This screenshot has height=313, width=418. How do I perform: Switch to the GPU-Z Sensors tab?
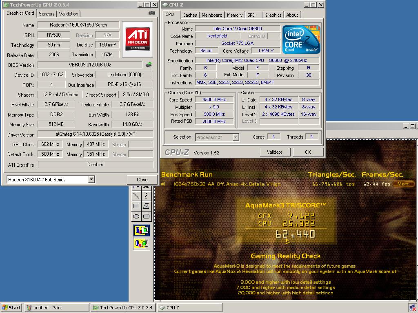coord(47,14)
